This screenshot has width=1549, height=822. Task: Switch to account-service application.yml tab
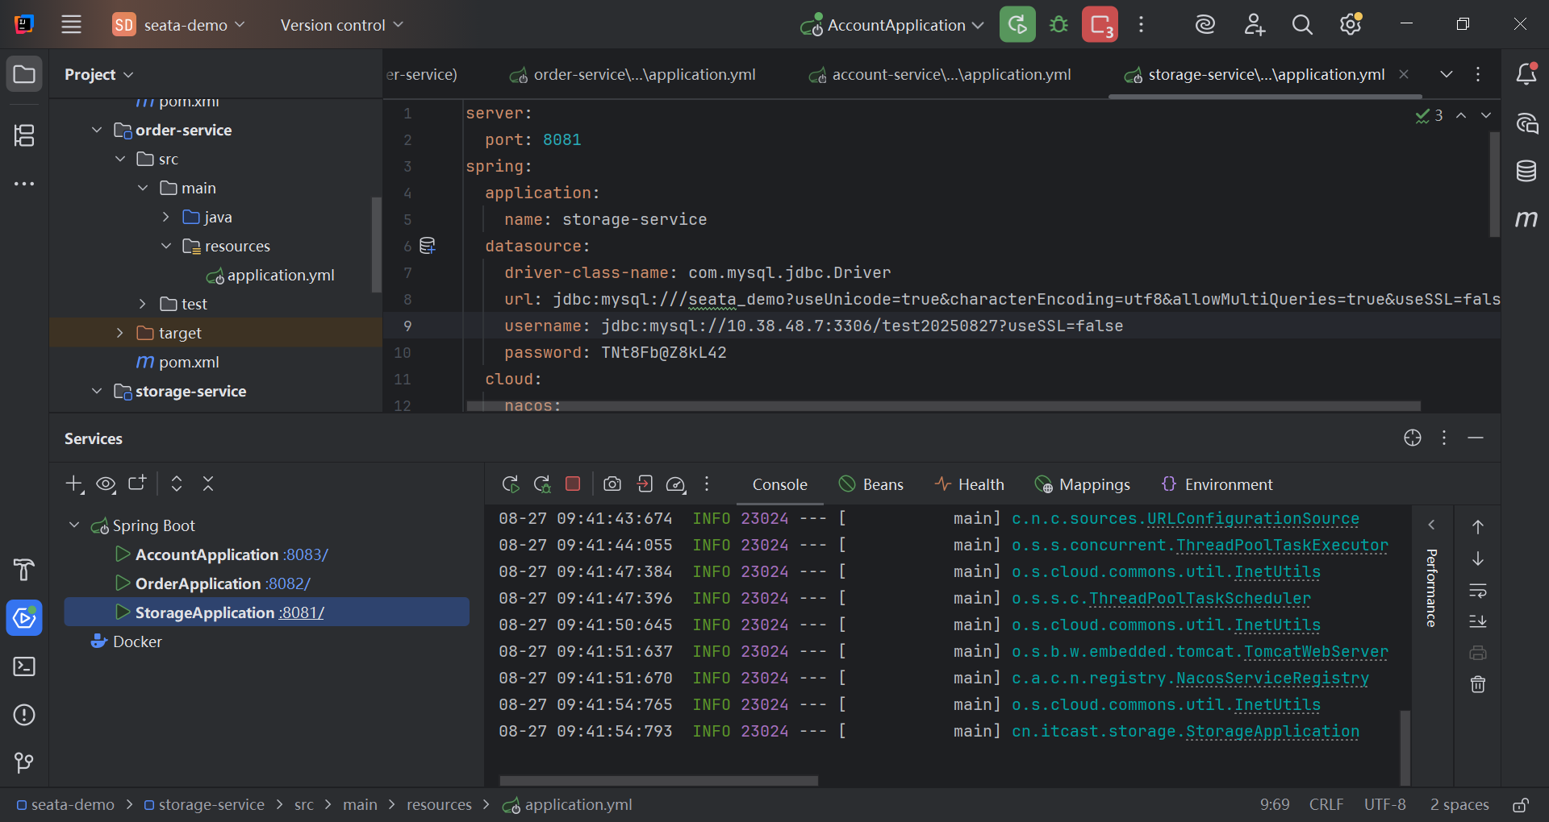(940, 74)
